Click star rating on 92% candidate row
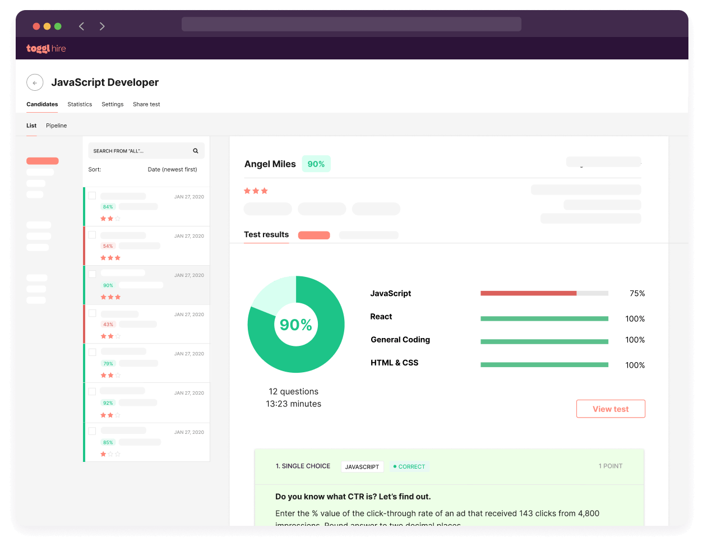The height and width of the screenshot is (546, 703). point(110,415)
